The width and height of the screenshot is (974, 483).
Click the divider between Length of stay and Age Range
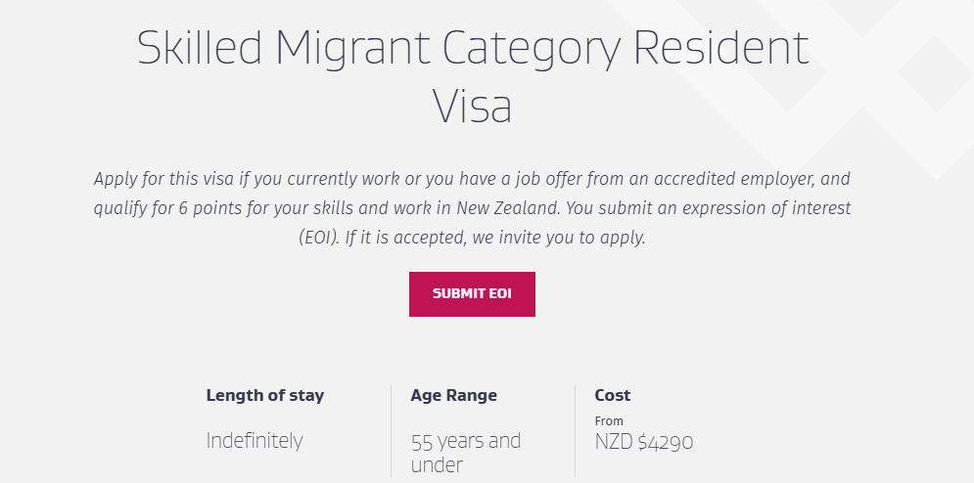[391, 431]
